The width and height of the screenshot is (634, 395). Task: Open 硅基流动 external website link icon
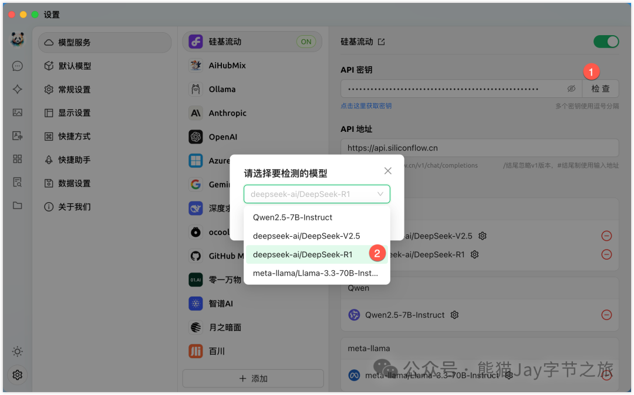pyautogui.click(x=382, y=42)
